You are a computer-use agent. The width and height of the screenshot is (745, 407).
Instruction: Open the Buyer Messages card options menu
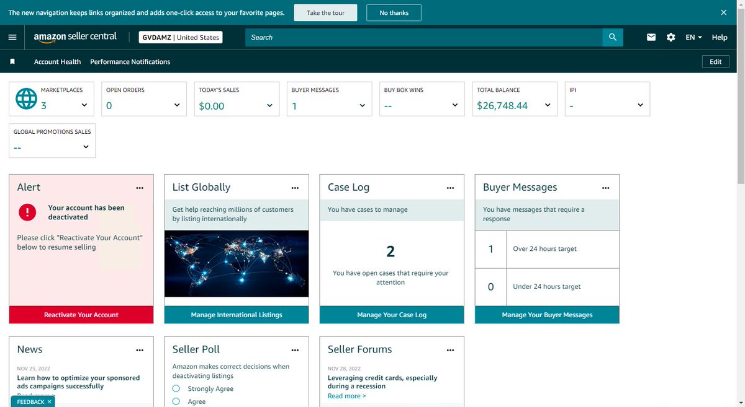(606, 188)
